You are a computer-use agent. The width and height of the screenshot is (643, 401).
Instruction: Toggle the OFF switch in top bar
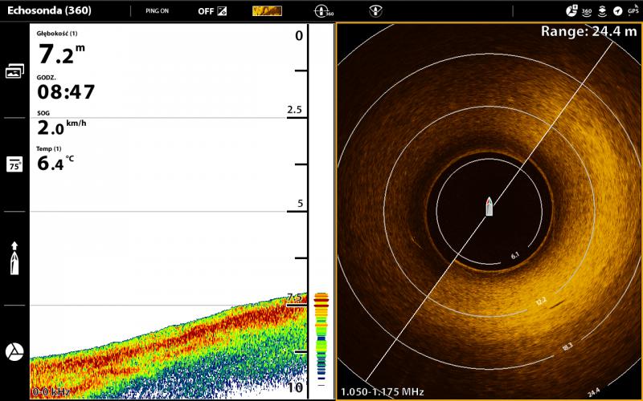213,11
